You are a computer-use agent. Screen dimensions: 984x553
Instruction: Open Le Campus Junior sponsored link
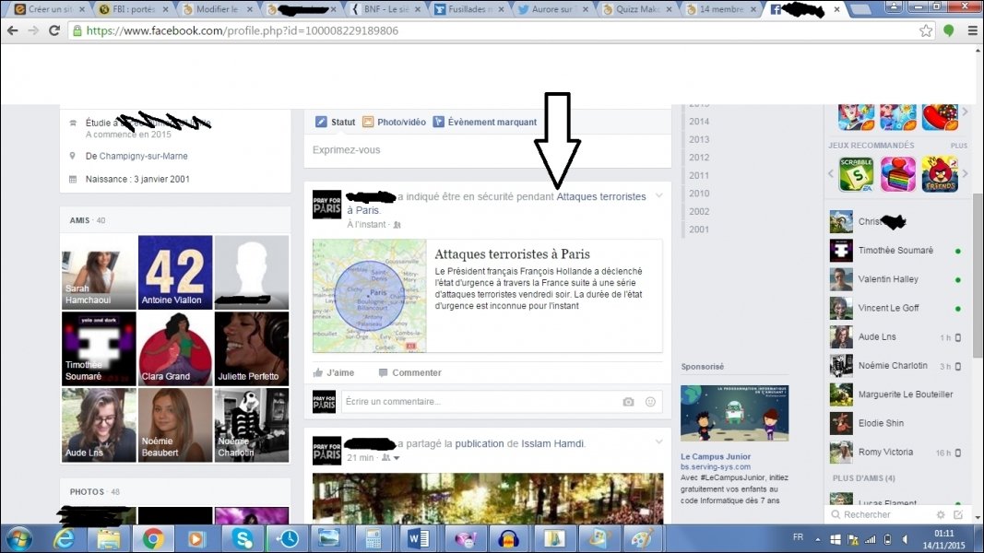716,456
